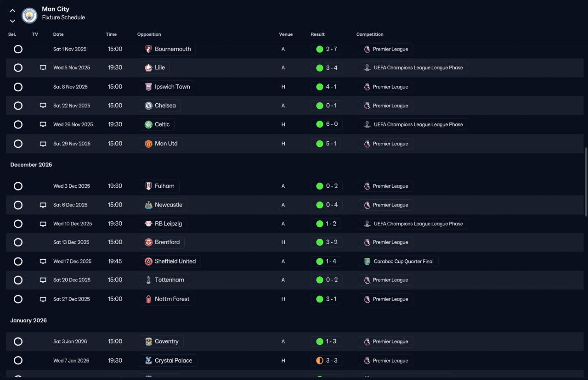Screen dimensions: 588x380
Task: Click TV icon for Celtic match
Action: [43, 124]
